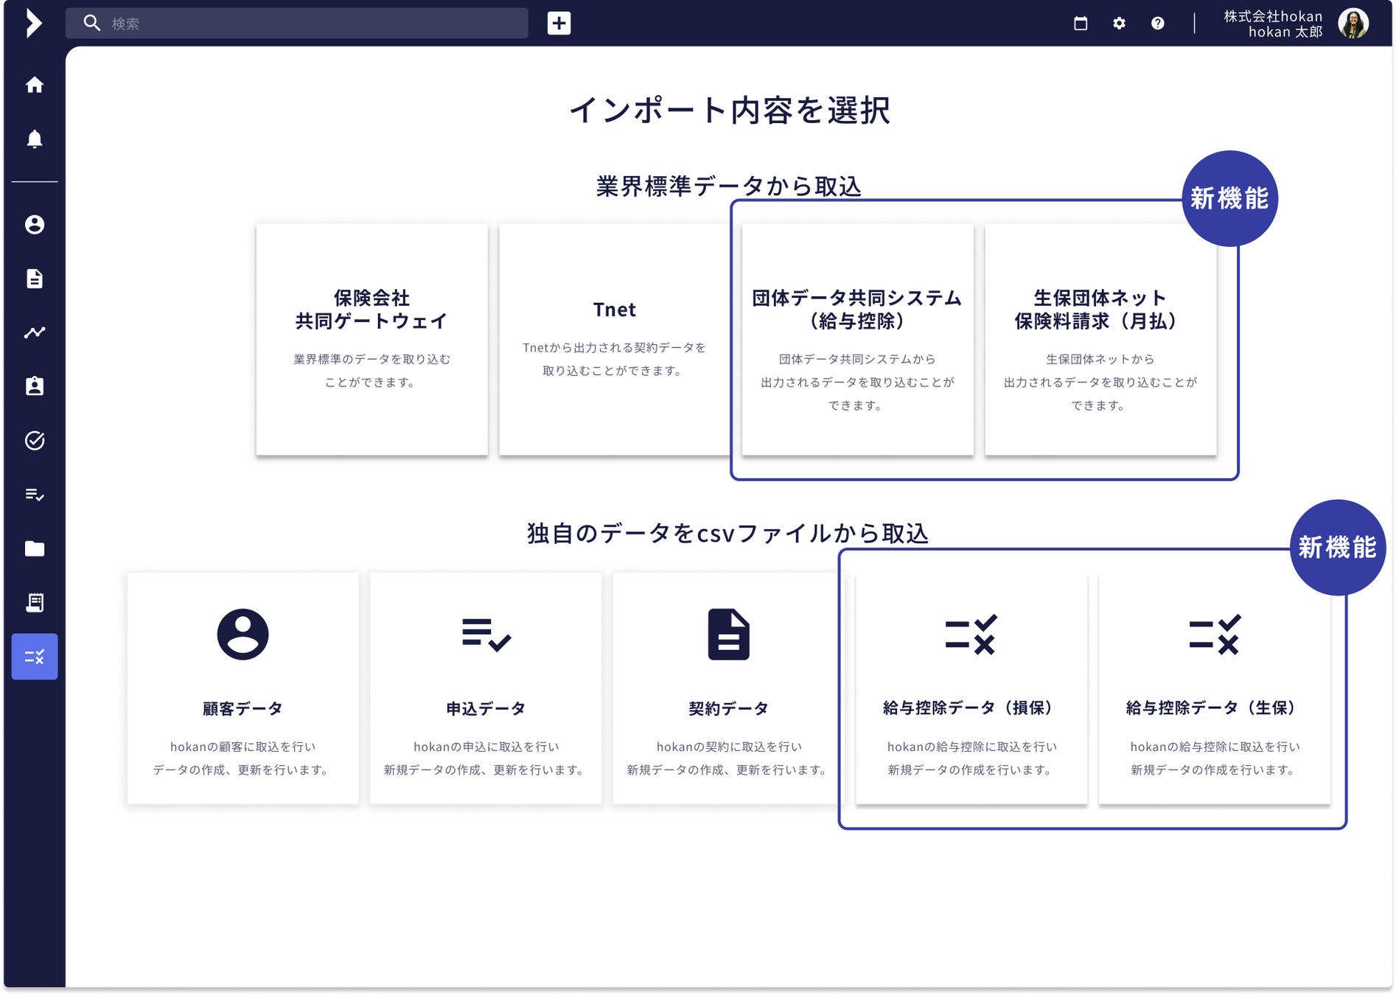Click the document icon on 契約データ card
Image resolution: width=1396 pixels, height=995 pixels.
(728, 634)
